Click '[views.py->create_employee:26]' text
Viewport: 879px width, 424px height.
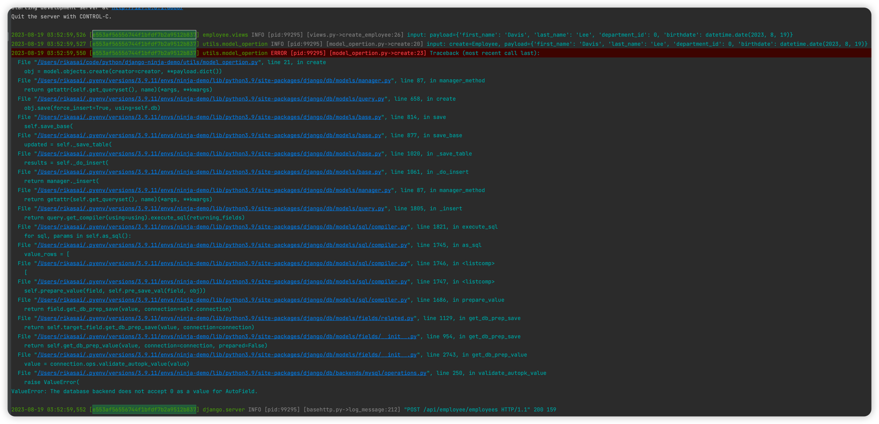355,35
